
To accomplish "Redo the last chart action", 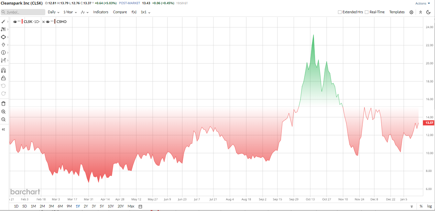I will (x=4, y=93).
